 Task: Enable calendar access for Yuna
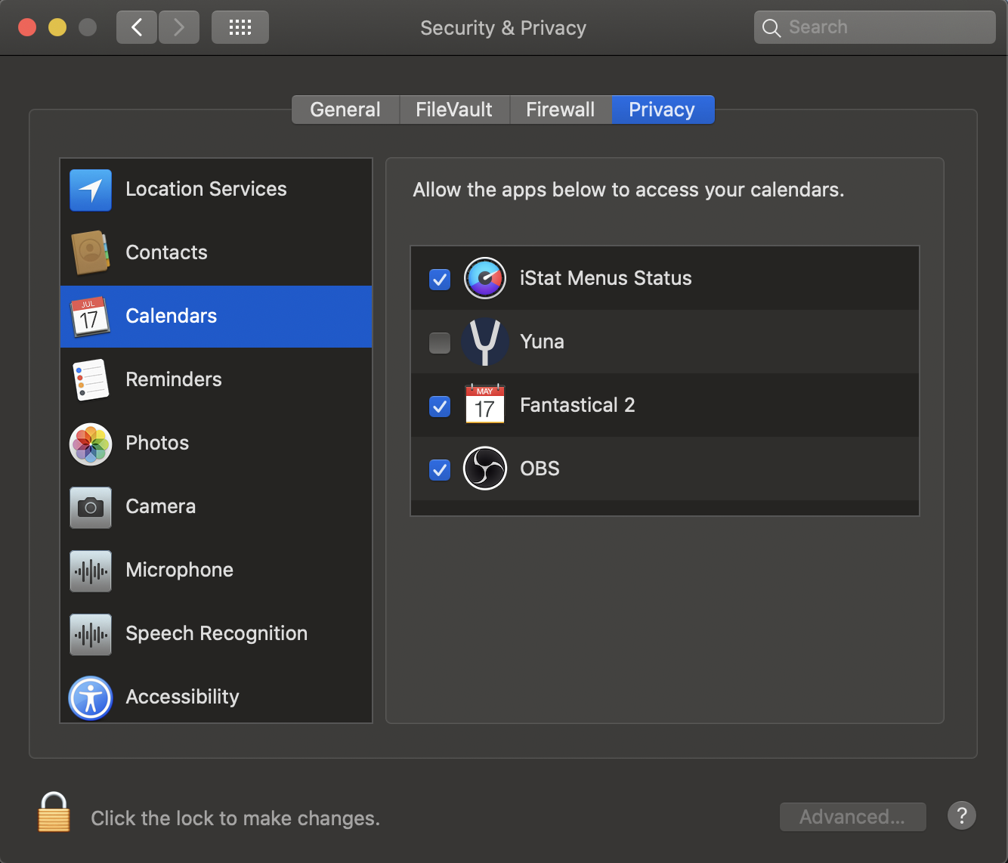[x=440, y=343]
